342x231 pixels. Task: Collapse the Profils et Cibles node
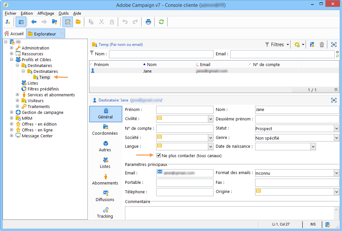[x=12, y=59]
